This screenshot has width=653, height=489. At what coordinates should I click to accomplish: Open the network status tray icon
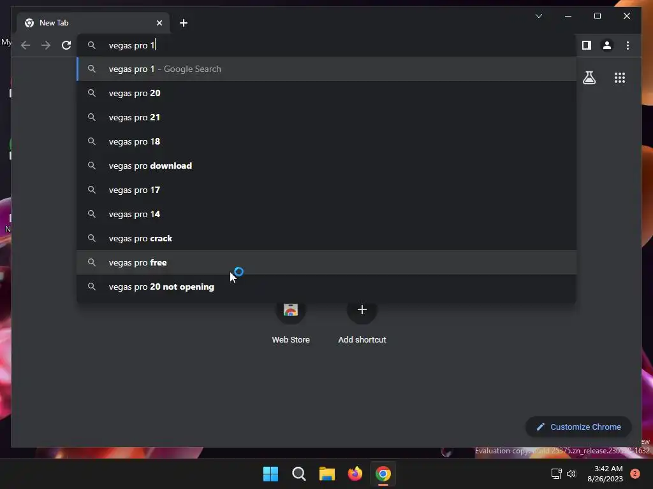556,474
